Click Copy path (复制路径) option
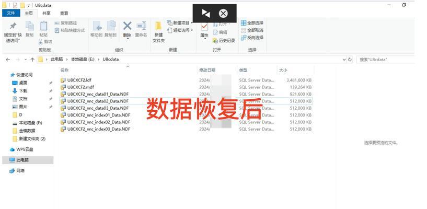Viewport: 427px width, 209px height. click(x=66, y=23)
